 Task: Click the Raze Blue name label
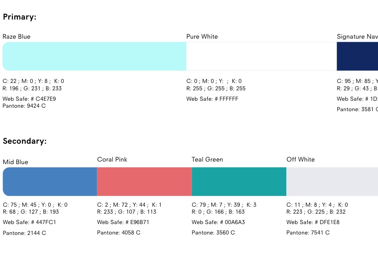tap(17, 37)
